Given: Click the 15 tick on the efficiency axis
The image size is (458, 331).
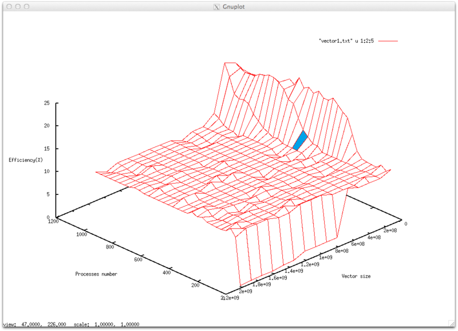Looking at the screenshot, I should pyautogui.click(x=47, y=149).
